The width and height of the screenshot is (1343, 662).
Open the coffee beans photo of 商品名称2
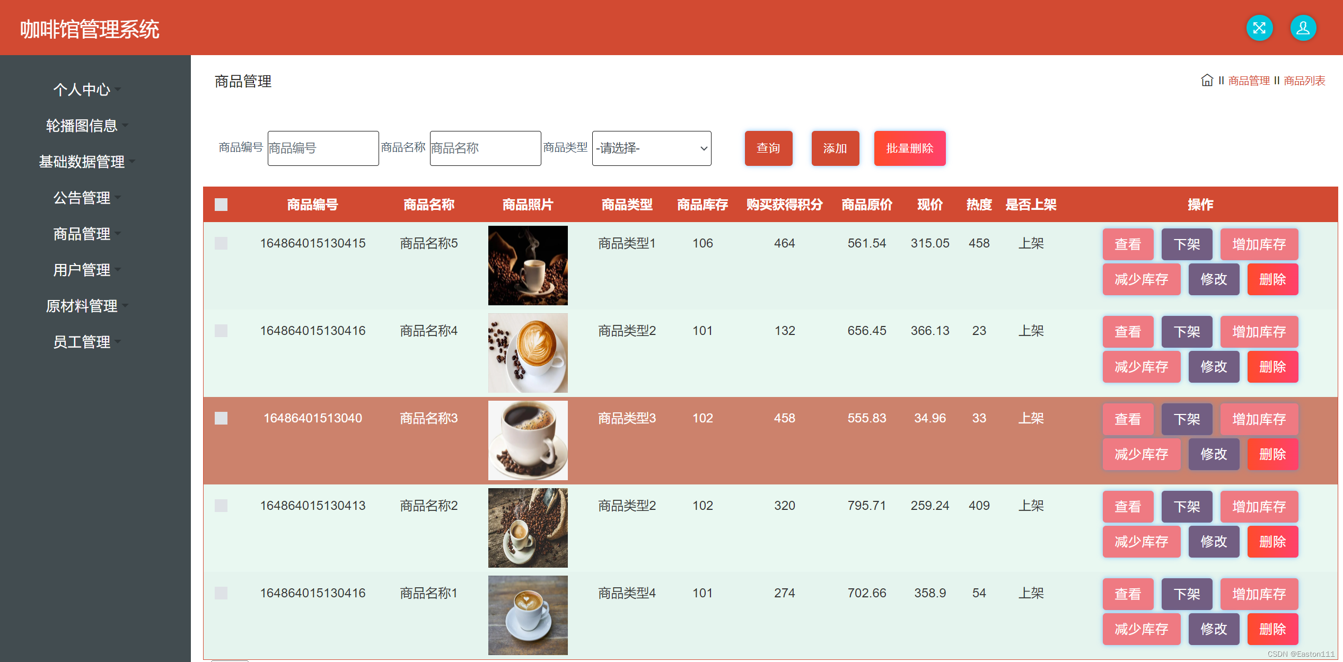(x=528, y=528)
